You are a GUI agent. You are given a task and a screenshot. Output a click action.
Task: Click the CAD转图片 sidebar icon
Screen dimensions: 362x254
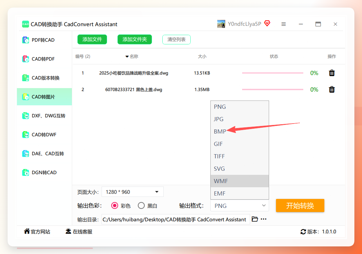(x=26, y=97)
